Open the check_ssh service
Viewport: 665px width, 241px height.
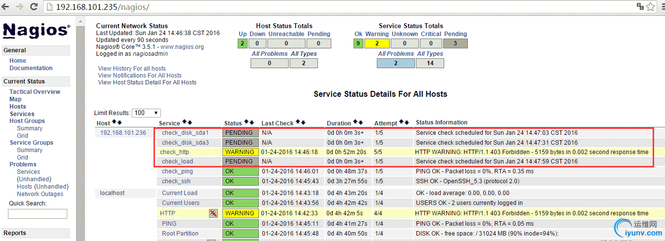[x=176, y=181]
